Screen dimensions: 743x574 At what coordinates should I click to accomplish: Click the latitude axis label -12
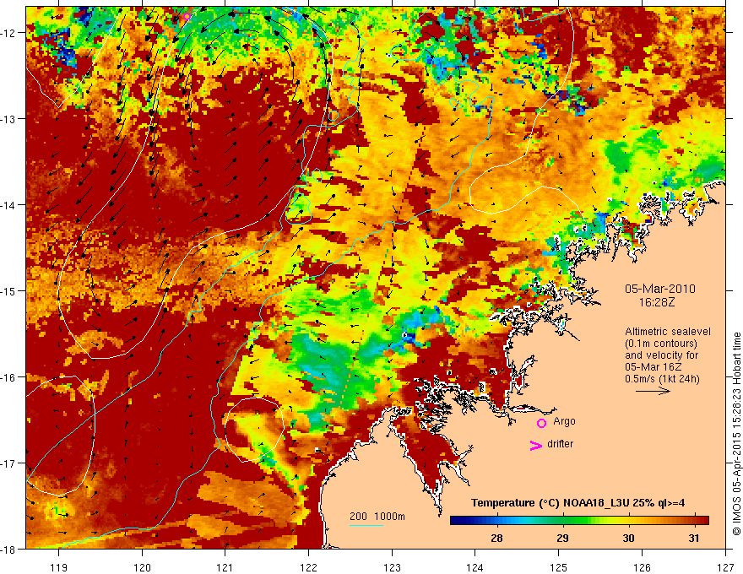tap(10, 33)
